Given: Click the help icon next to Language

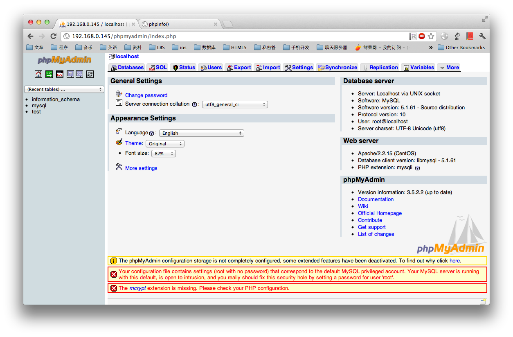Looking at the screenshot, I should click(x=151, y=133).
